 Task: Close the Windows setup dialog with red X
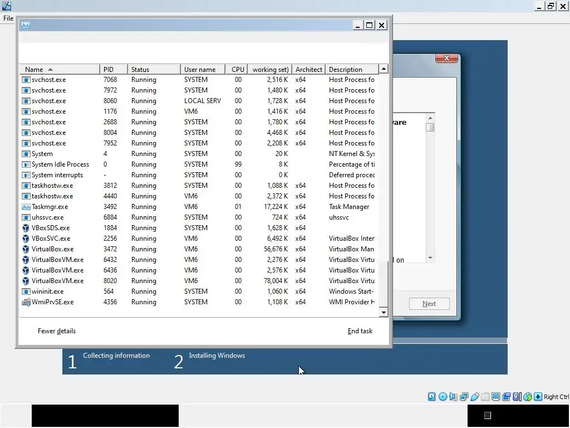447,58
